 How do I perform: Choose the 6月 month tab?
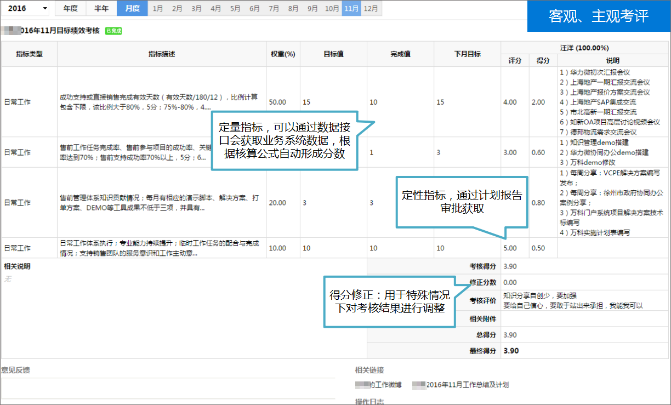[x=254, y=8]
